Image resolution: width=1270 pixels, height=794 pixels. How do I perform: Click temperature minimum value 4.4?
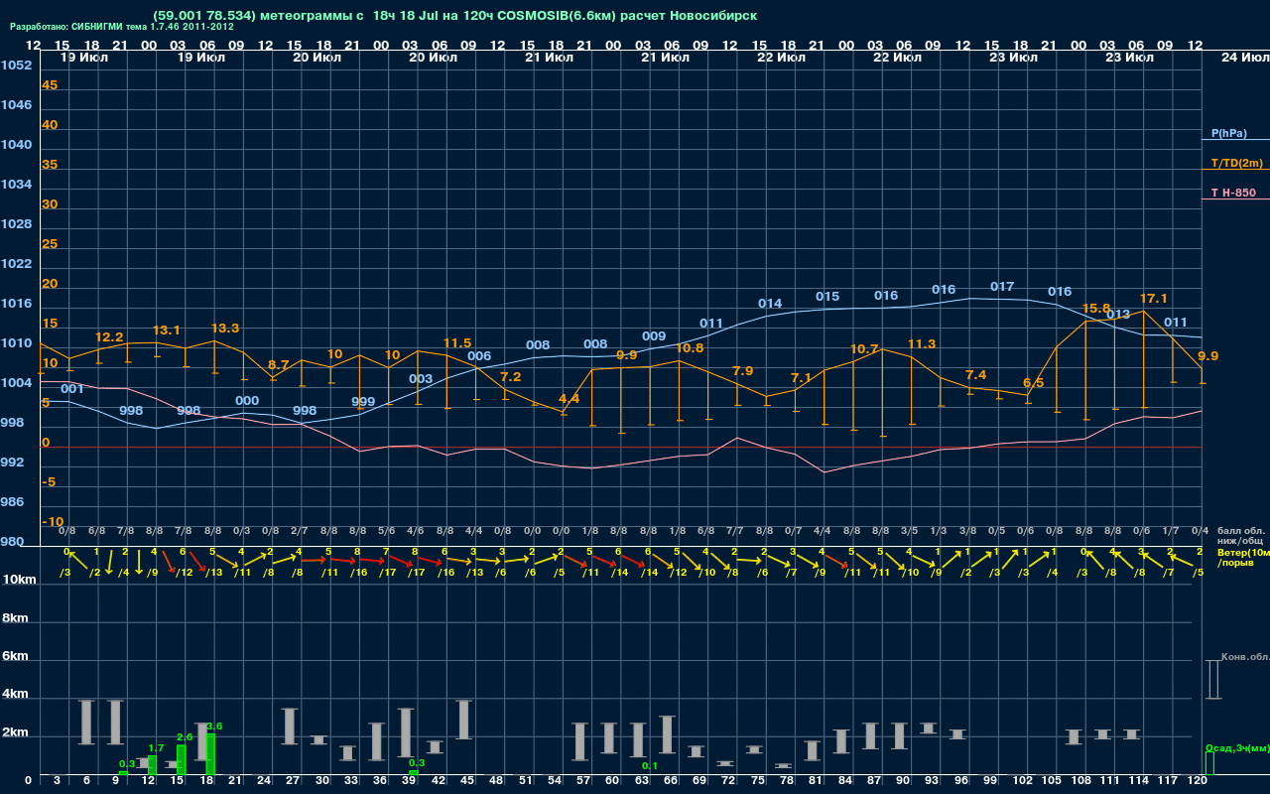point(570,399)
